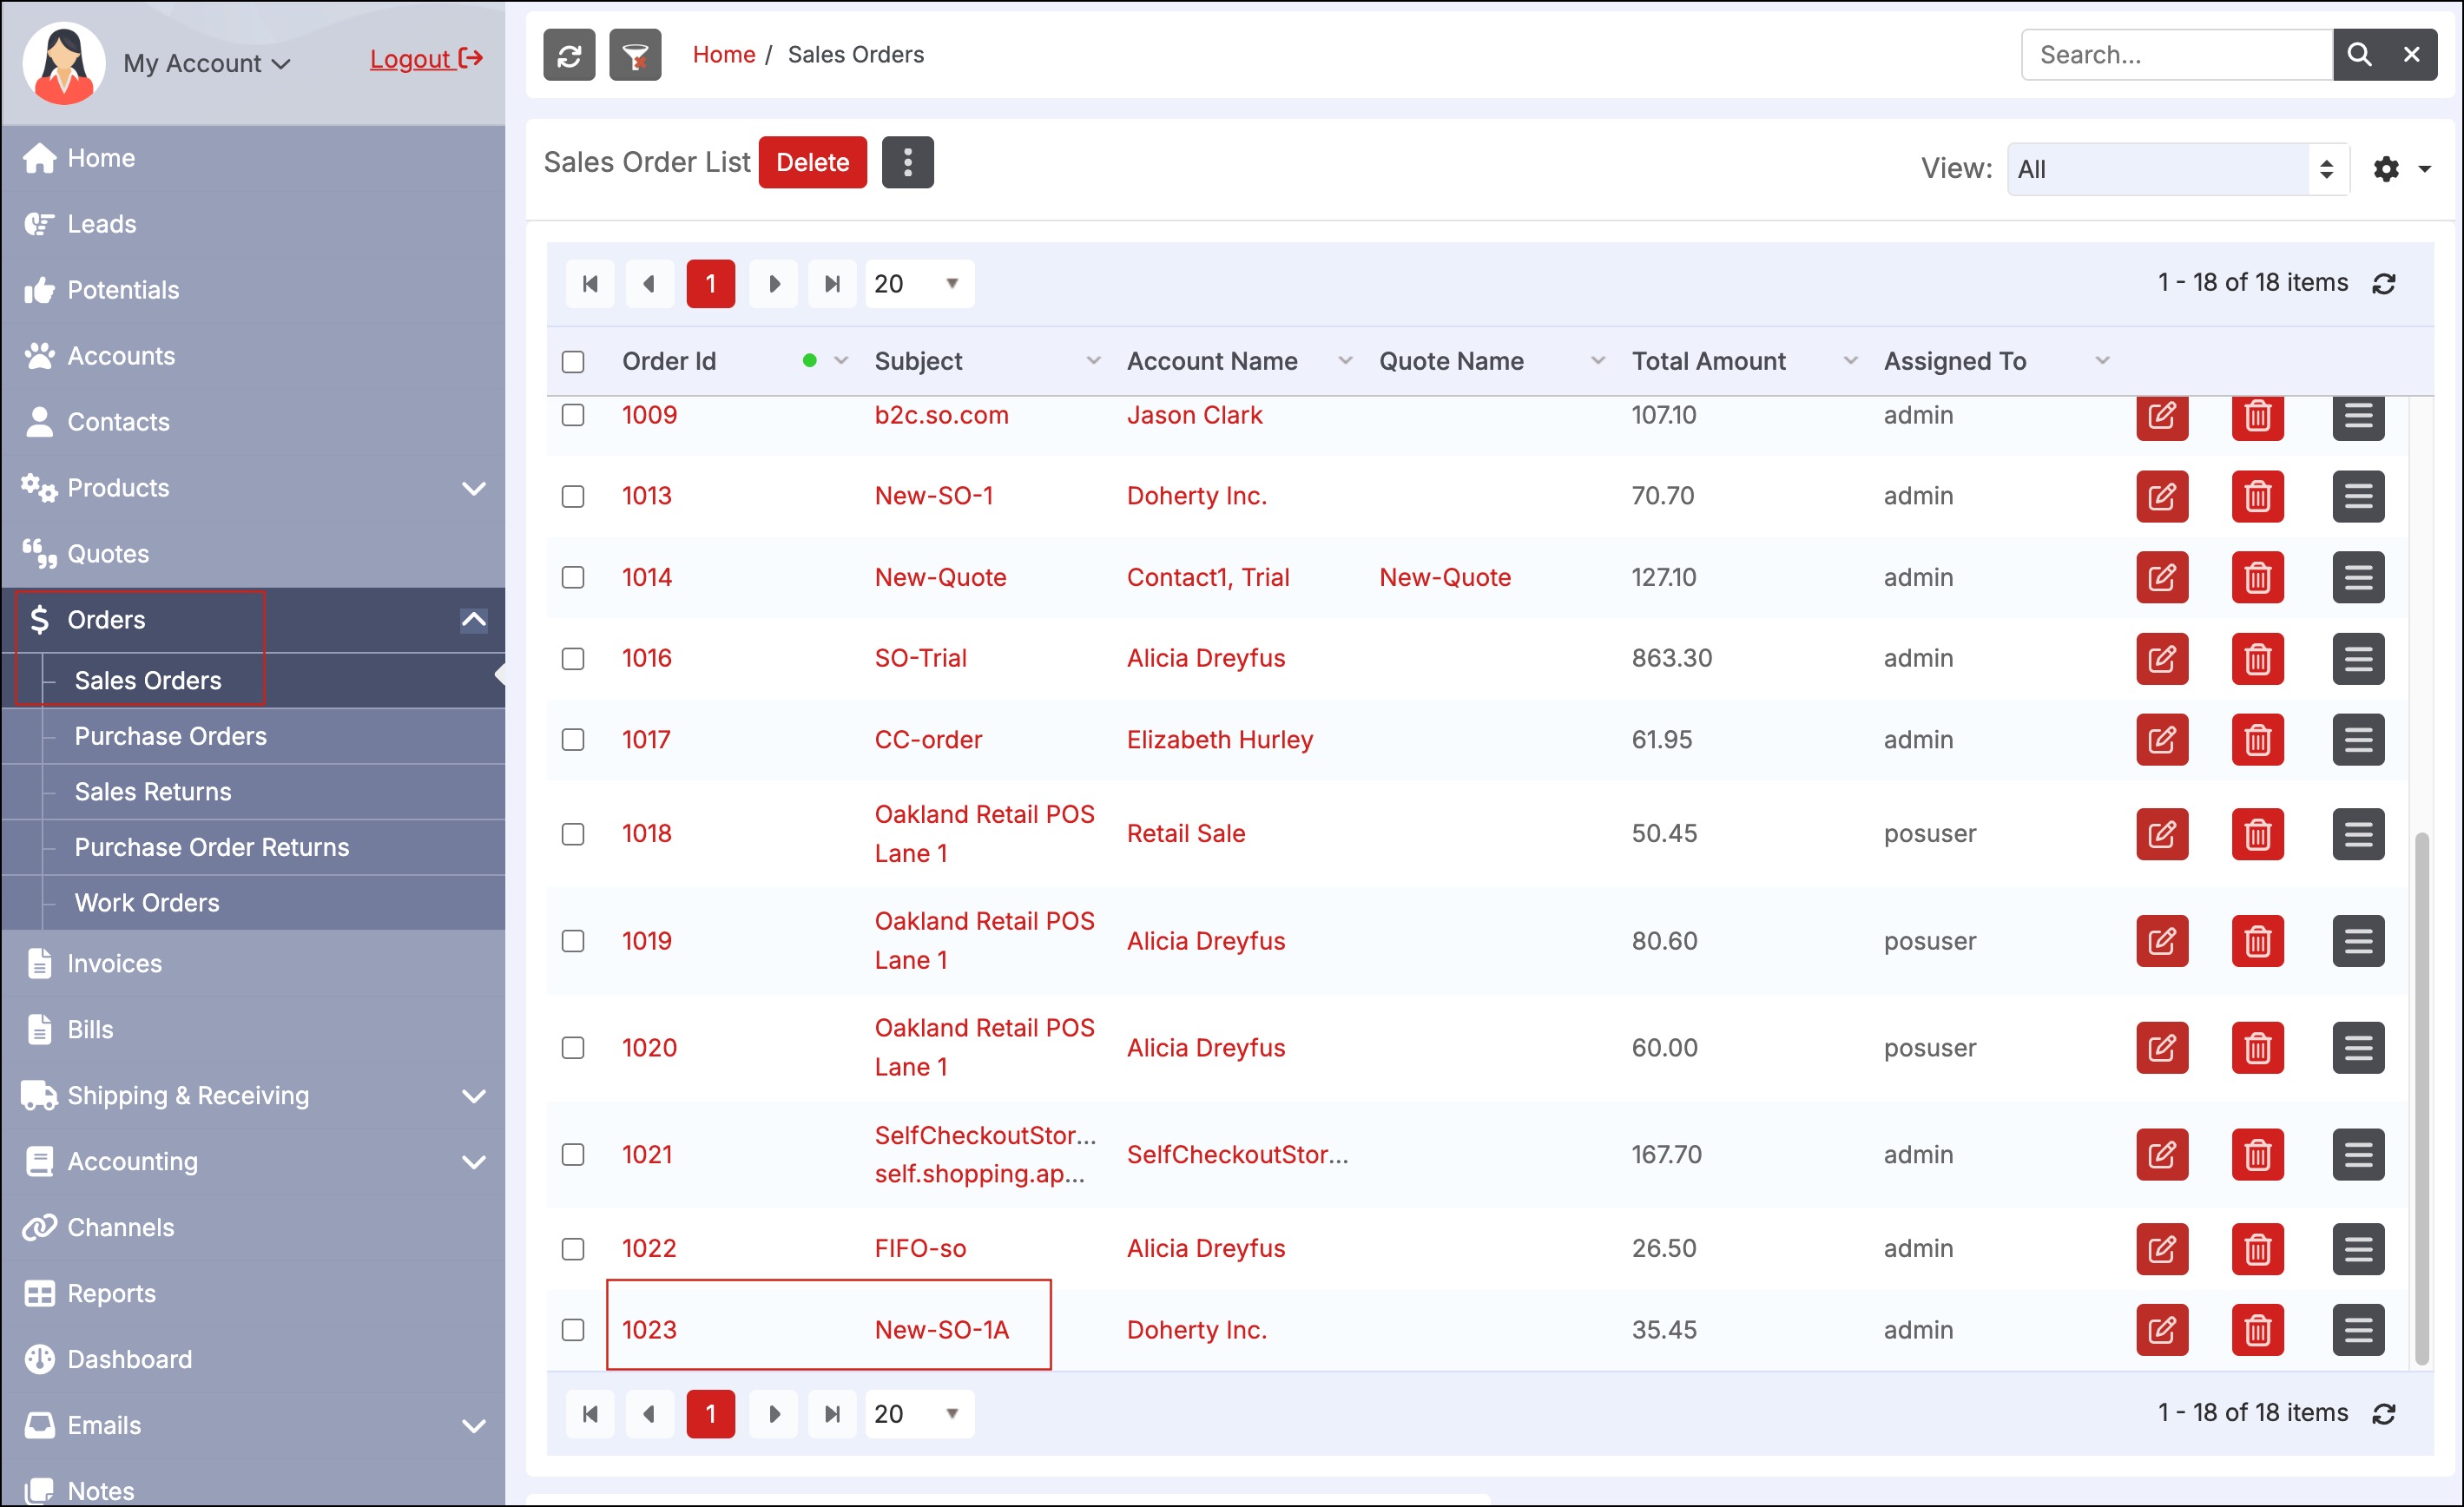
Task: Click the Logout link
Action: pyautogui.click(x=426, y=59)
